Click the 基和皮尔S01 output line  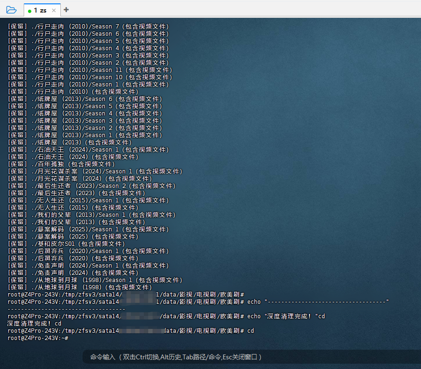coord(66,244)
